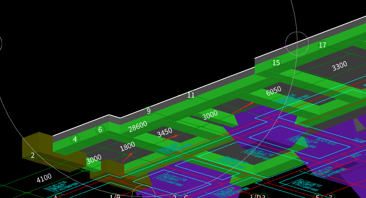Select grid axis bubble numbered 17
This screenshot has height=198, width=366.
(x=322, y=45)
